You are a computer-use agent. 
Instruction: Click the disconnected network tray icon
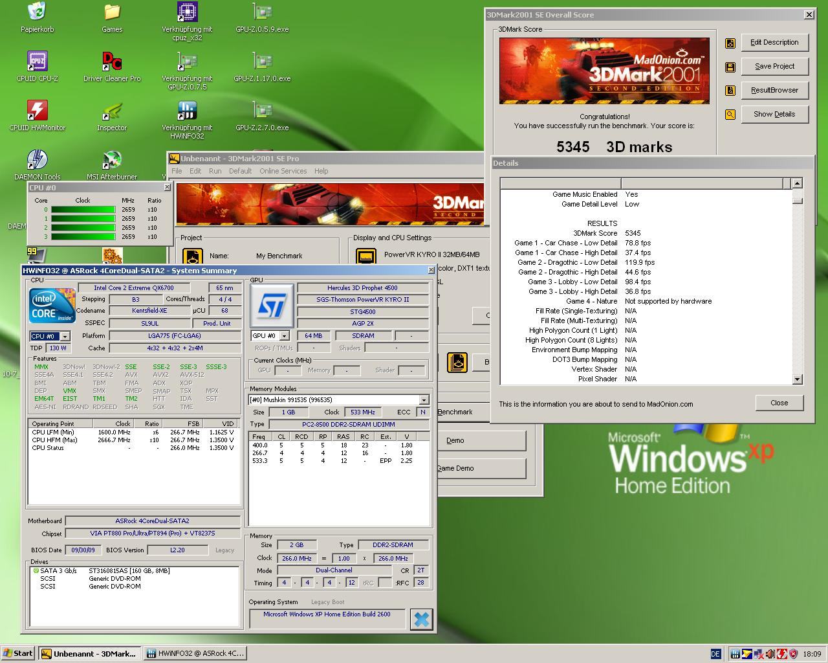[758, 654]
